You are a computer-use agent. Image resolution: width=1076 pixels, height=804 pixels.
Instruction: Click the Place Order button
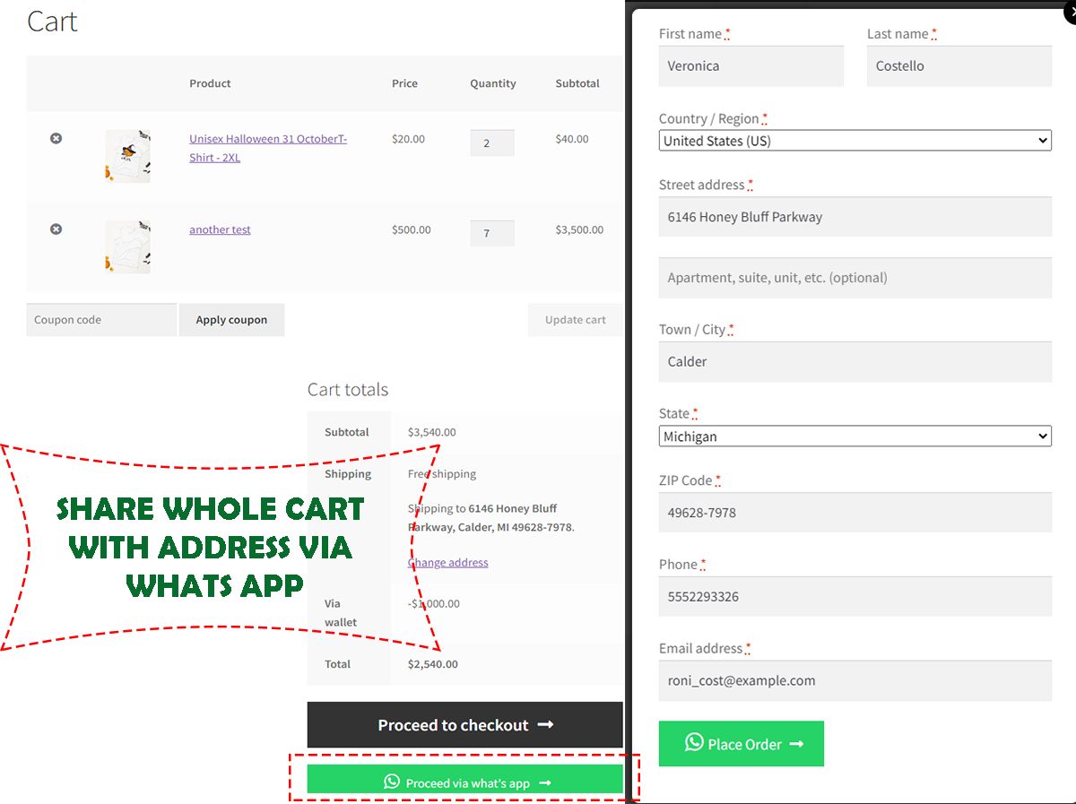tap(742, 744)
